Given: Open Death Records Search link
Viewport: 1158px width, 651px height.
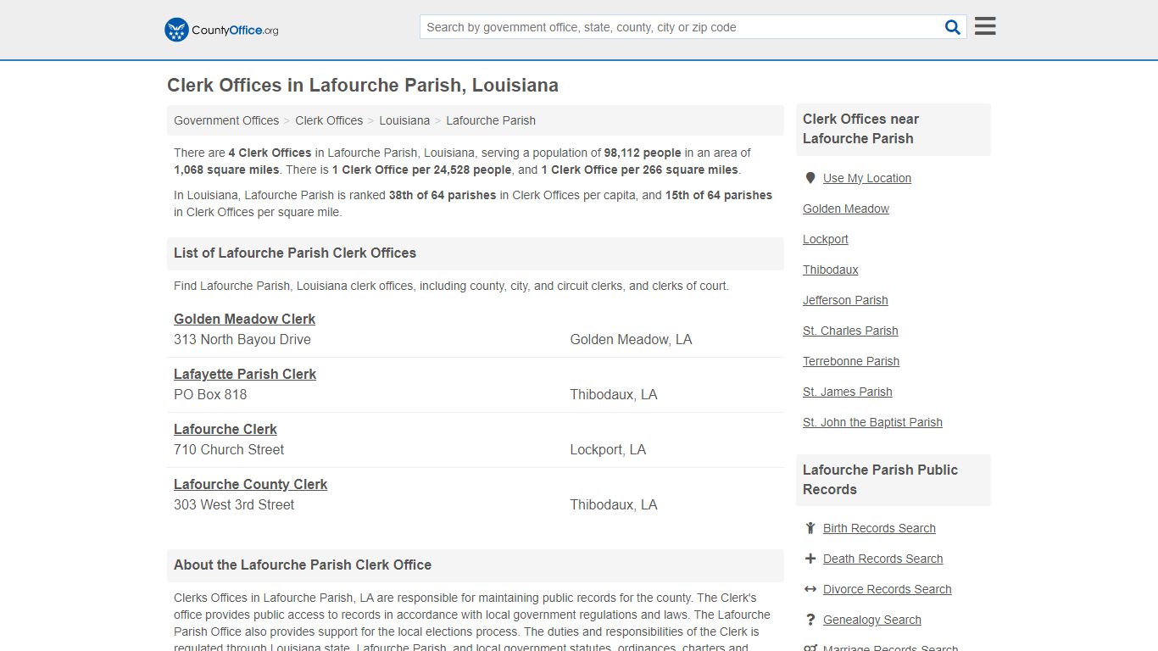Looking at the screenshot, I should (882, 559).
